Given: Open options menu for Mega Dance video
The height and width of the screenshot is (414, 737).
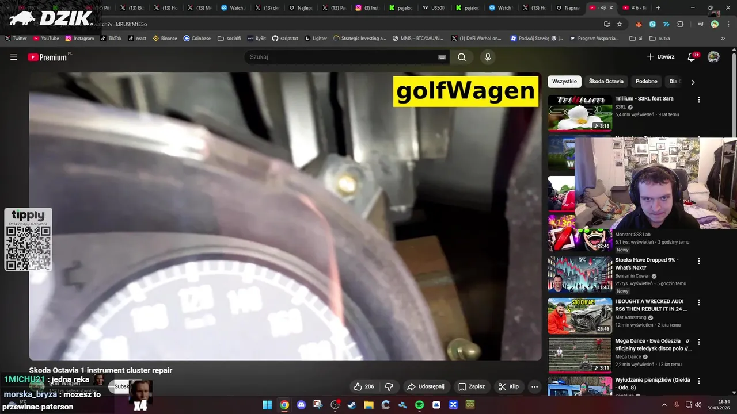Looking at the screenshot, I should (x=699, y=342).
